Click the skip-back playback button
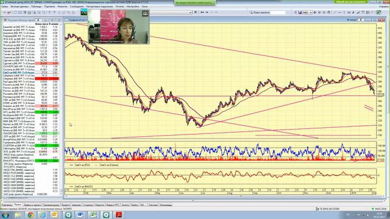The image size is (390, 219). pyautogui.click(x=202, y=12)
